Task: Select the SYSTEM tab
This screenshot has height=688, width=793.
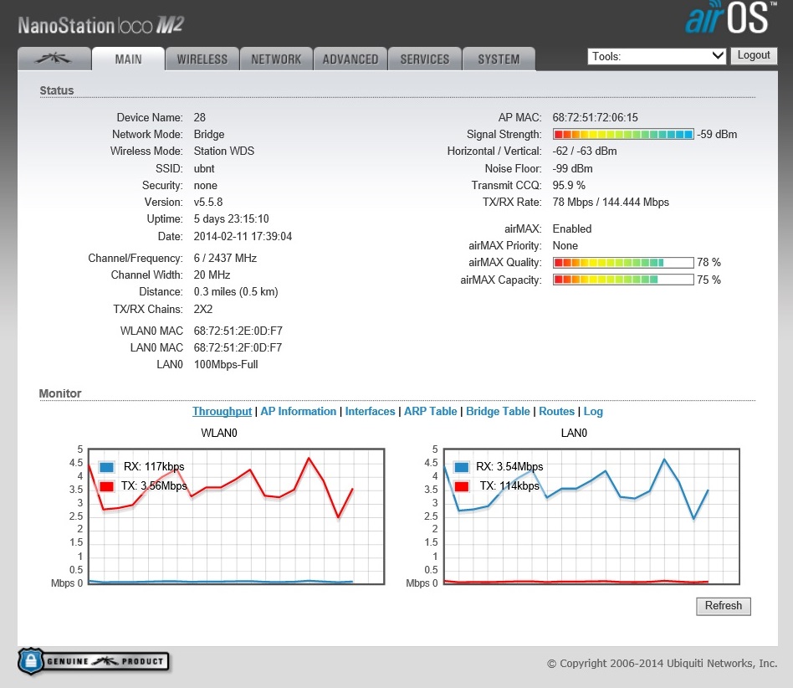Action: pyautogui.click(x=499, y=59)
